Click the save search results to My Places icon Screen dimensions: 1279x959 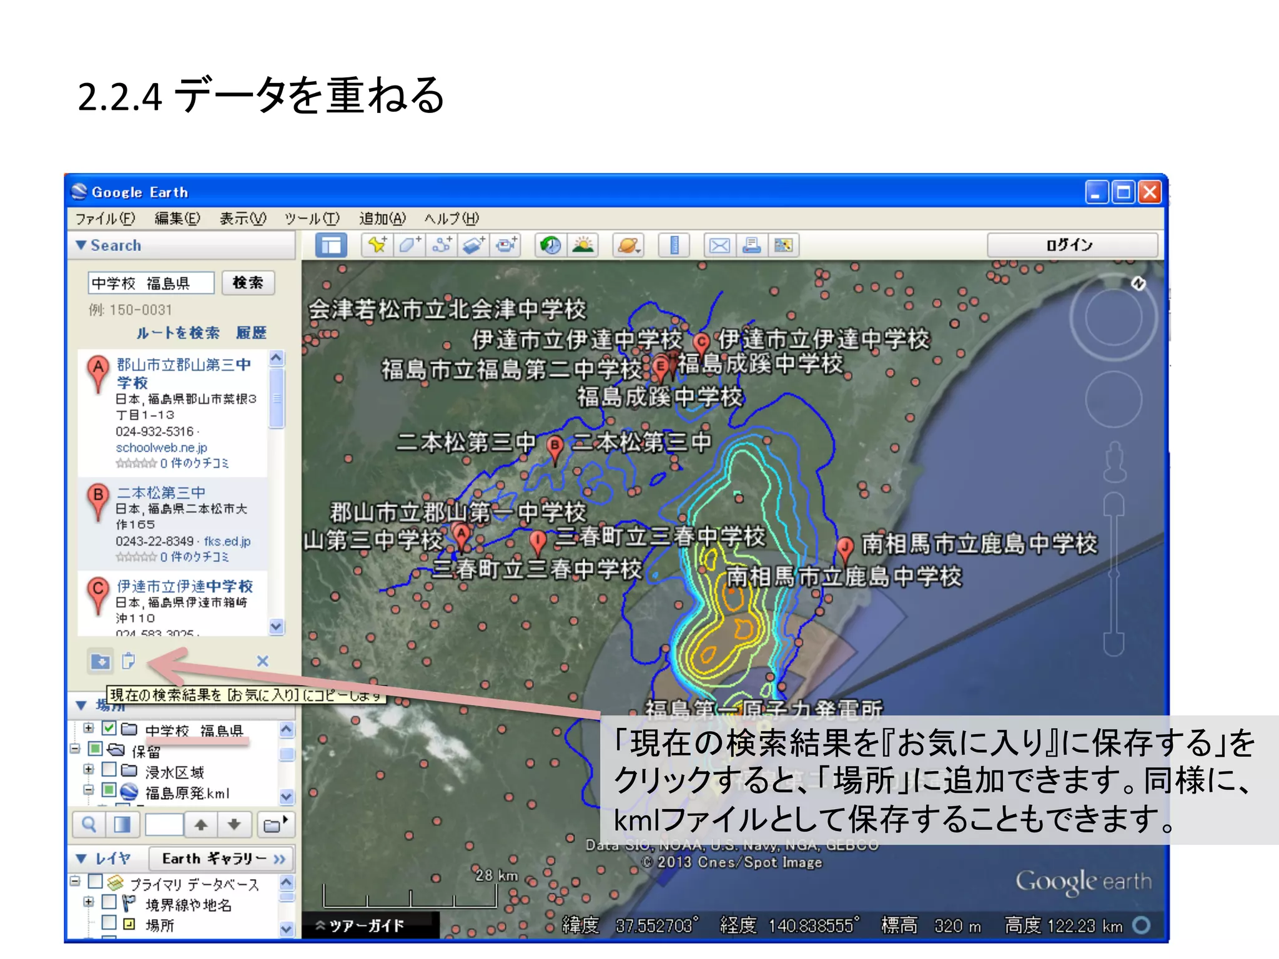coord(100,661)
